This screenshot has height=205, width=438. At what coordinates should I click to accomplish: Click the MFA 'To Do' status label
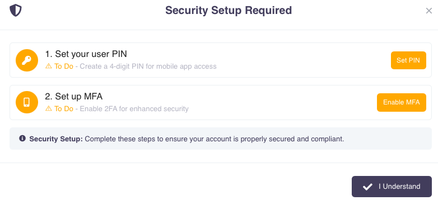coord(64,108)
